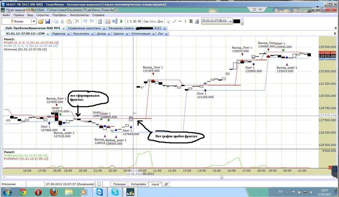Save using the floppy disk icon
Image resolution: width=339 pixels, height=197 pixels.
[48, 21]
